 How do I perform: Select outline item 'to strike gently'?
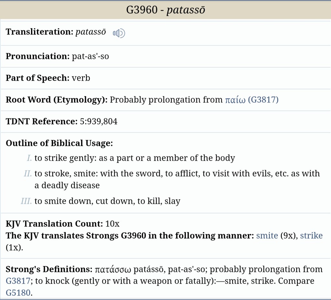point(134,158)
